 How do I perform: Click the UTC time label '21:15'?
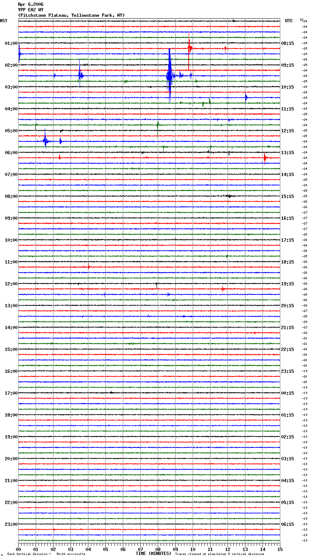tap(288, 328)
